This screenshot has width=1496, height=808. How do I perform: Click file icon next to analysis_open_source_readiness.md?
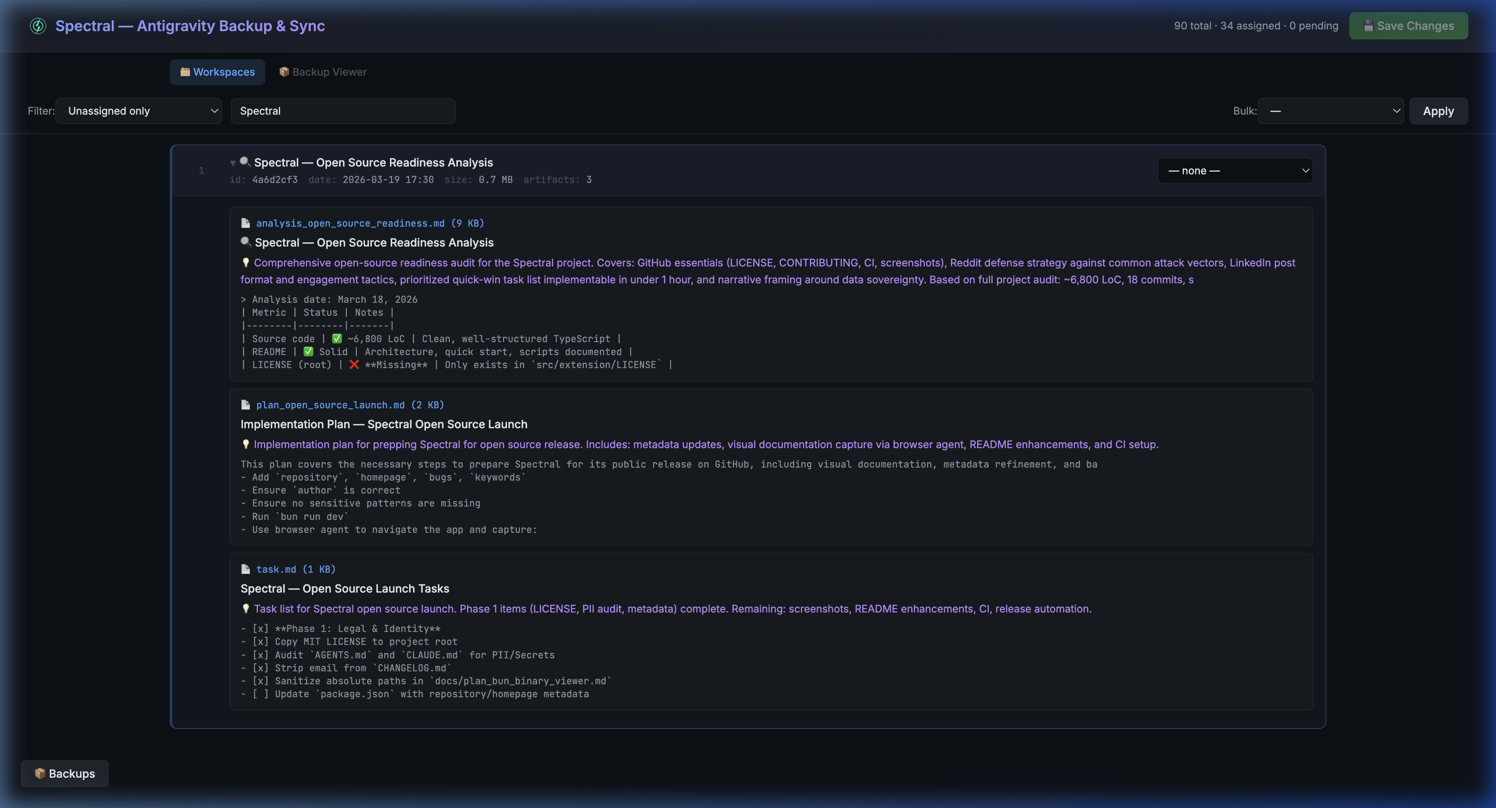pos(246,224)
